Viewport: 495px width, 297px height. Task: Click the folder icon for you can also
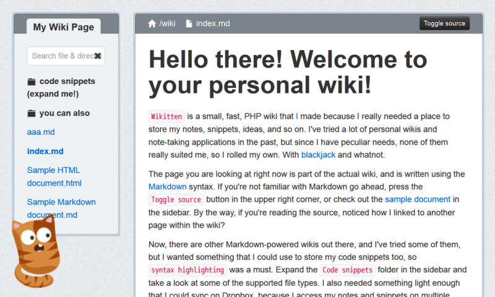[x=32, y=113]
